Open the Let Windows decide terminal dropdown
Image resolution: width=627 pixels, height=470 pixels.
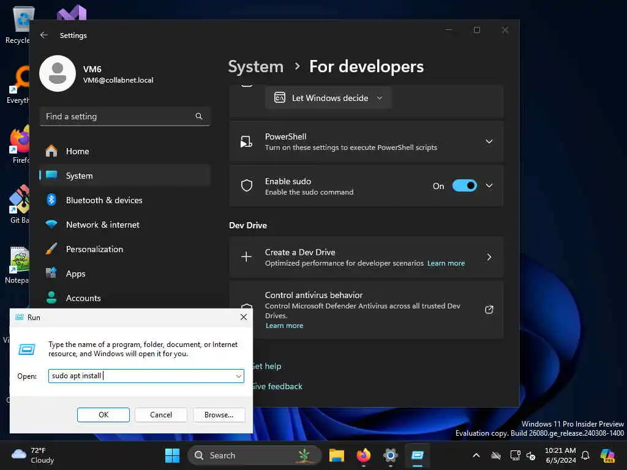click(x=328, y=98)
